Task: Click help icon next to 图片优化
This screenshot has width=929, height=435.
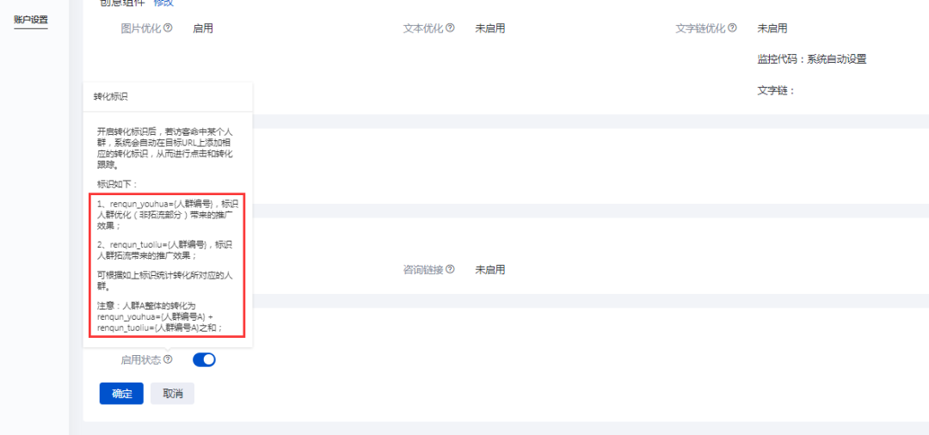Action: coord(168,28)
